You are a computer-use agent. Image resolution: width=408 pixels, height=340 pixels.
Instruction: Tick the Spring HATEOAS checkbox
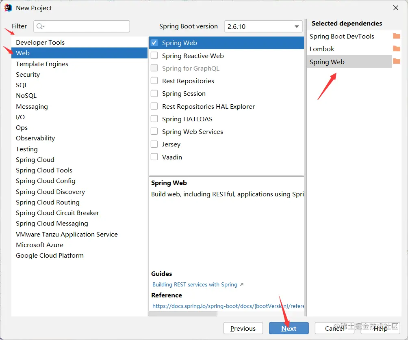tap(154, 119)
